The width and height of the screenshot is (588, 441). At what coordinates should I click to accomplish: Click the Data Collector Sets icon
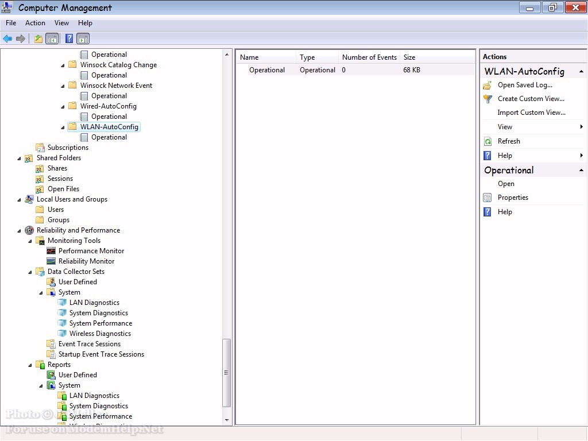click(x=40, y=272)
